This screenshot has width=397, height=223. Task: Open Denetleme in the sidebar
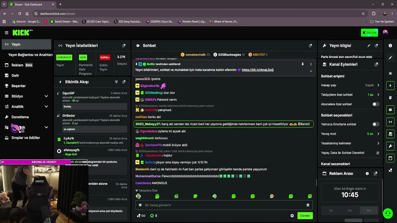26,117
